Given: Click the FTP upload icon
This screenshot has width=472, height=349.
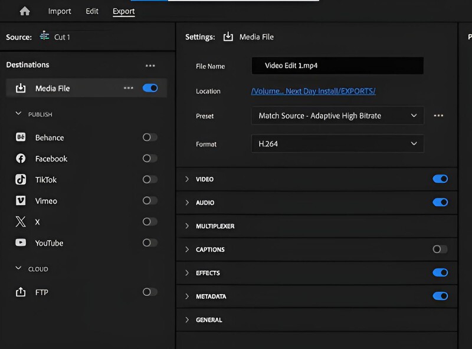Looking at the screenshot, I should click(21, 292).
